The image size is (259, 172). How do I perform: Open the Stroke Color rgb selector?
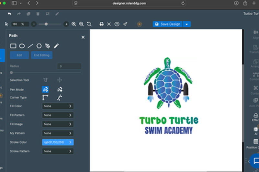pyautogui.click(x=58, y=142)
